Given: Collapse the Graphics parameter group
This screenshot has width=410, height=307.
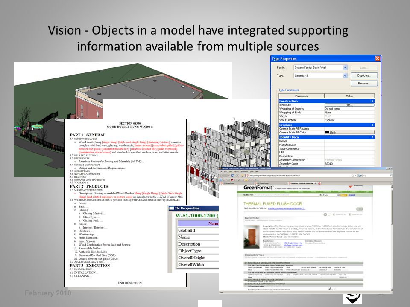Looking at the screenshot, I should tap(372, 125).
